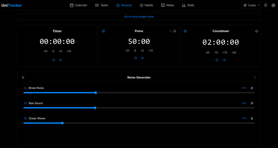Screen dimensions: 278x148
Task: Reset the Countdown timer
Action: tap(217, 60)
